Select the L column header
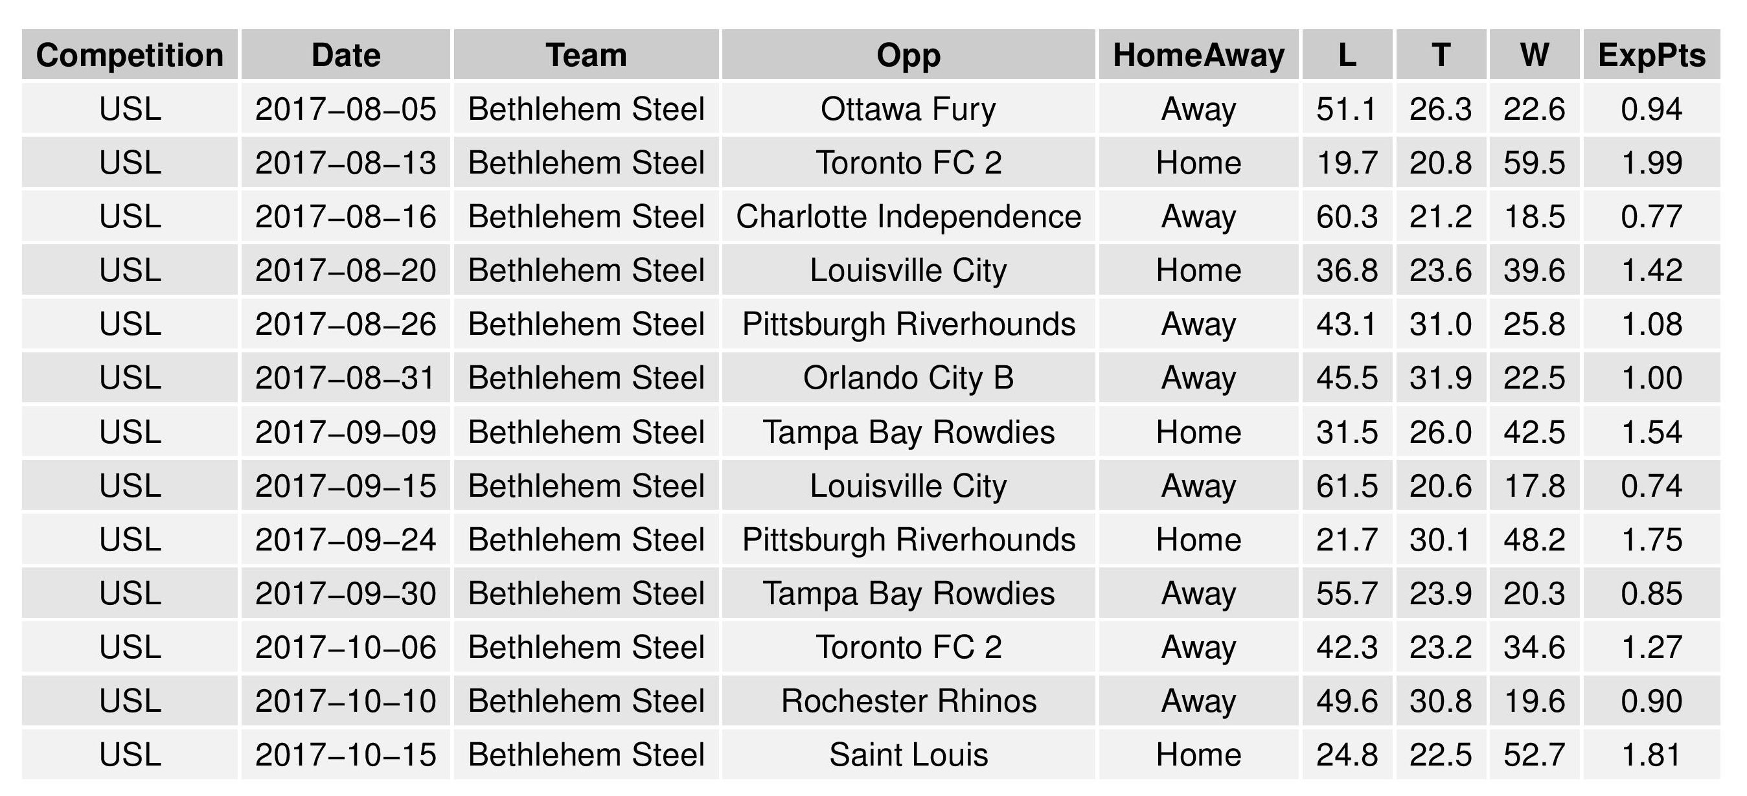This screenshot has width=1747, height=796. [x=1347, y=55]
